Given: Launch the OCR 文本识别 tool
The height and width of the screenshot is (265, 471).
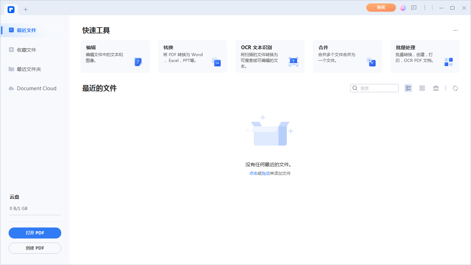Looking at the screenshot, I should [270, 56].
